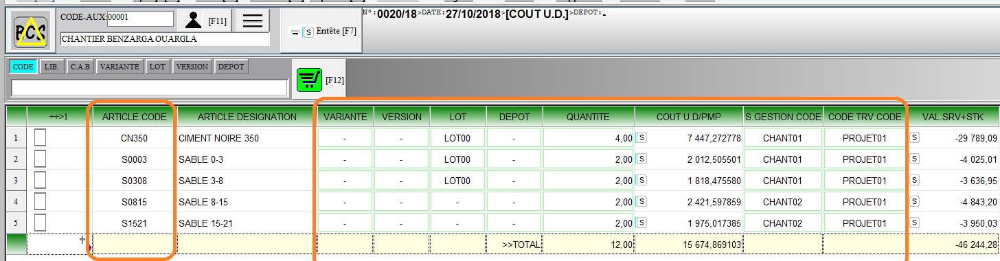Click the green shopping cart [F12] icon
1000x261 pixels.
click(x=309, y=80)
